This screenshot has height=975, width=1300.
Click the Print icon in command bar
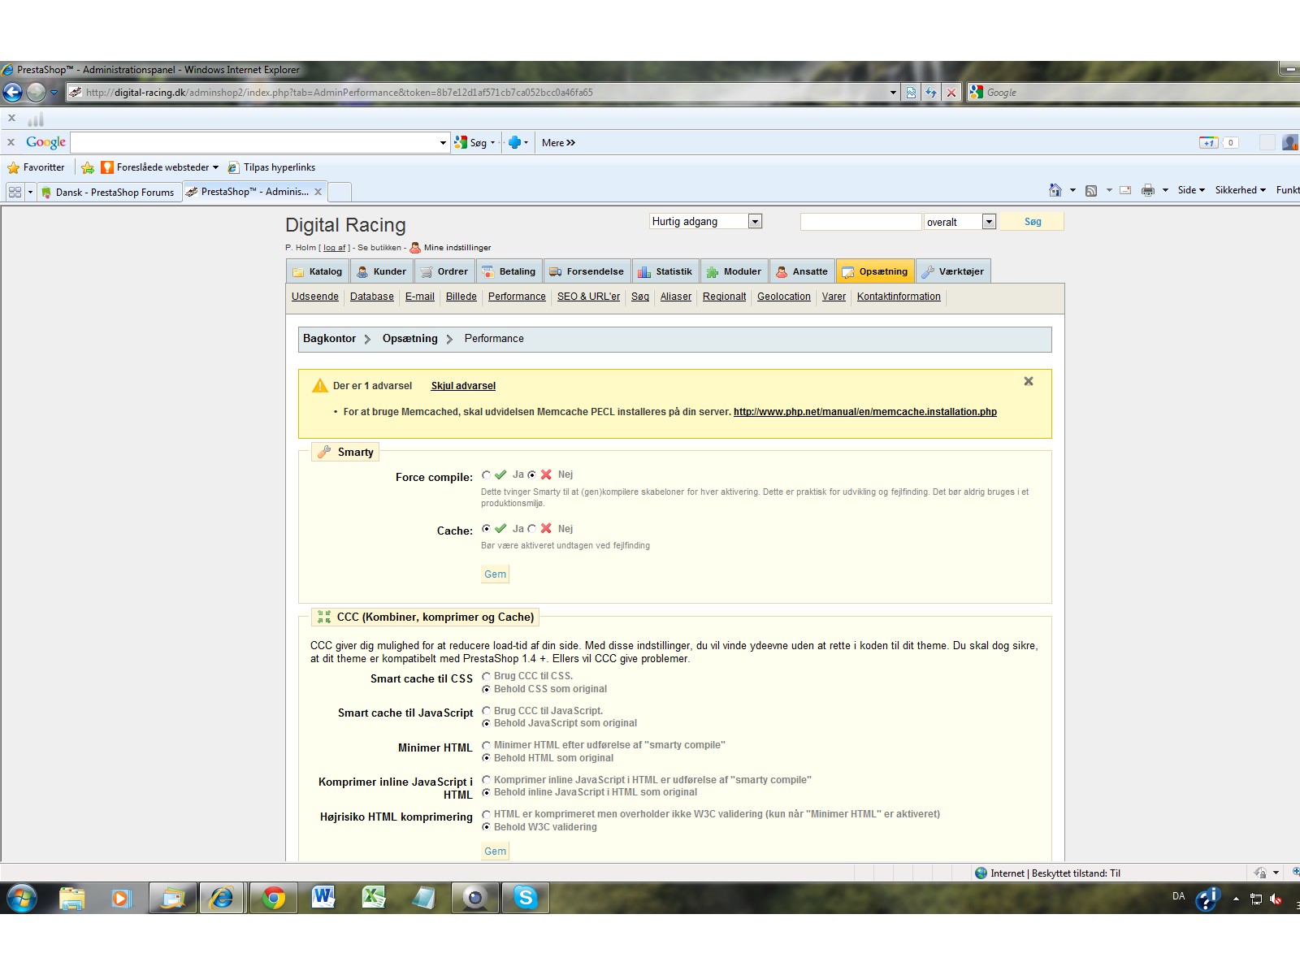pyautogui.click(x=1148, y=190)
